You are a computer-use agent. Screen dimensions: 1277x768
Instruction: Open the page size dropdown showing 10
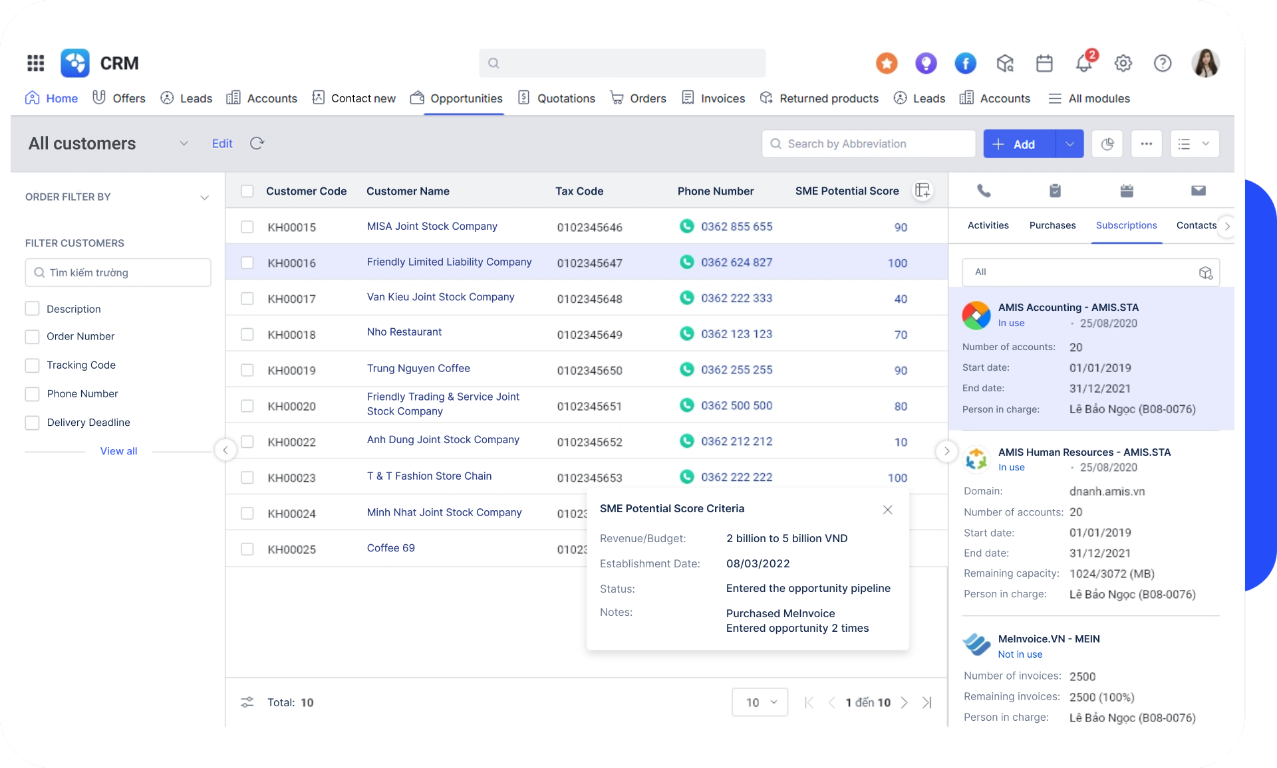(760, 702)
